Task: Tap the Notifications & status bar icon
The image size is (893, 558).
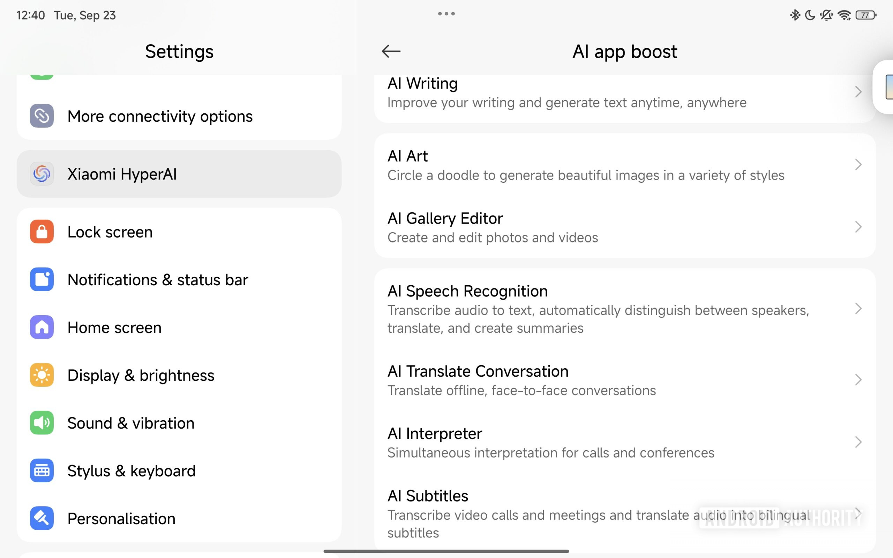Action: click(x=42, y=279)
